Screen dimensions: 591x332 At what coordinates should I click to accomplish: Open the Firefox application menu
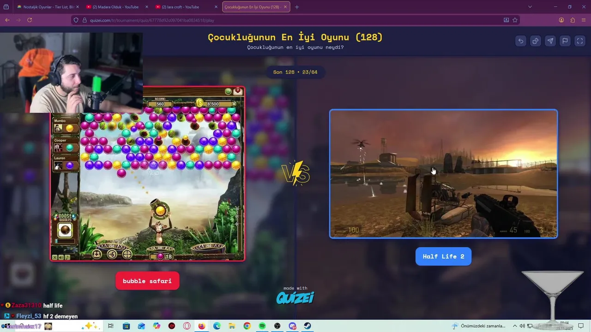(x=584, y=20)
